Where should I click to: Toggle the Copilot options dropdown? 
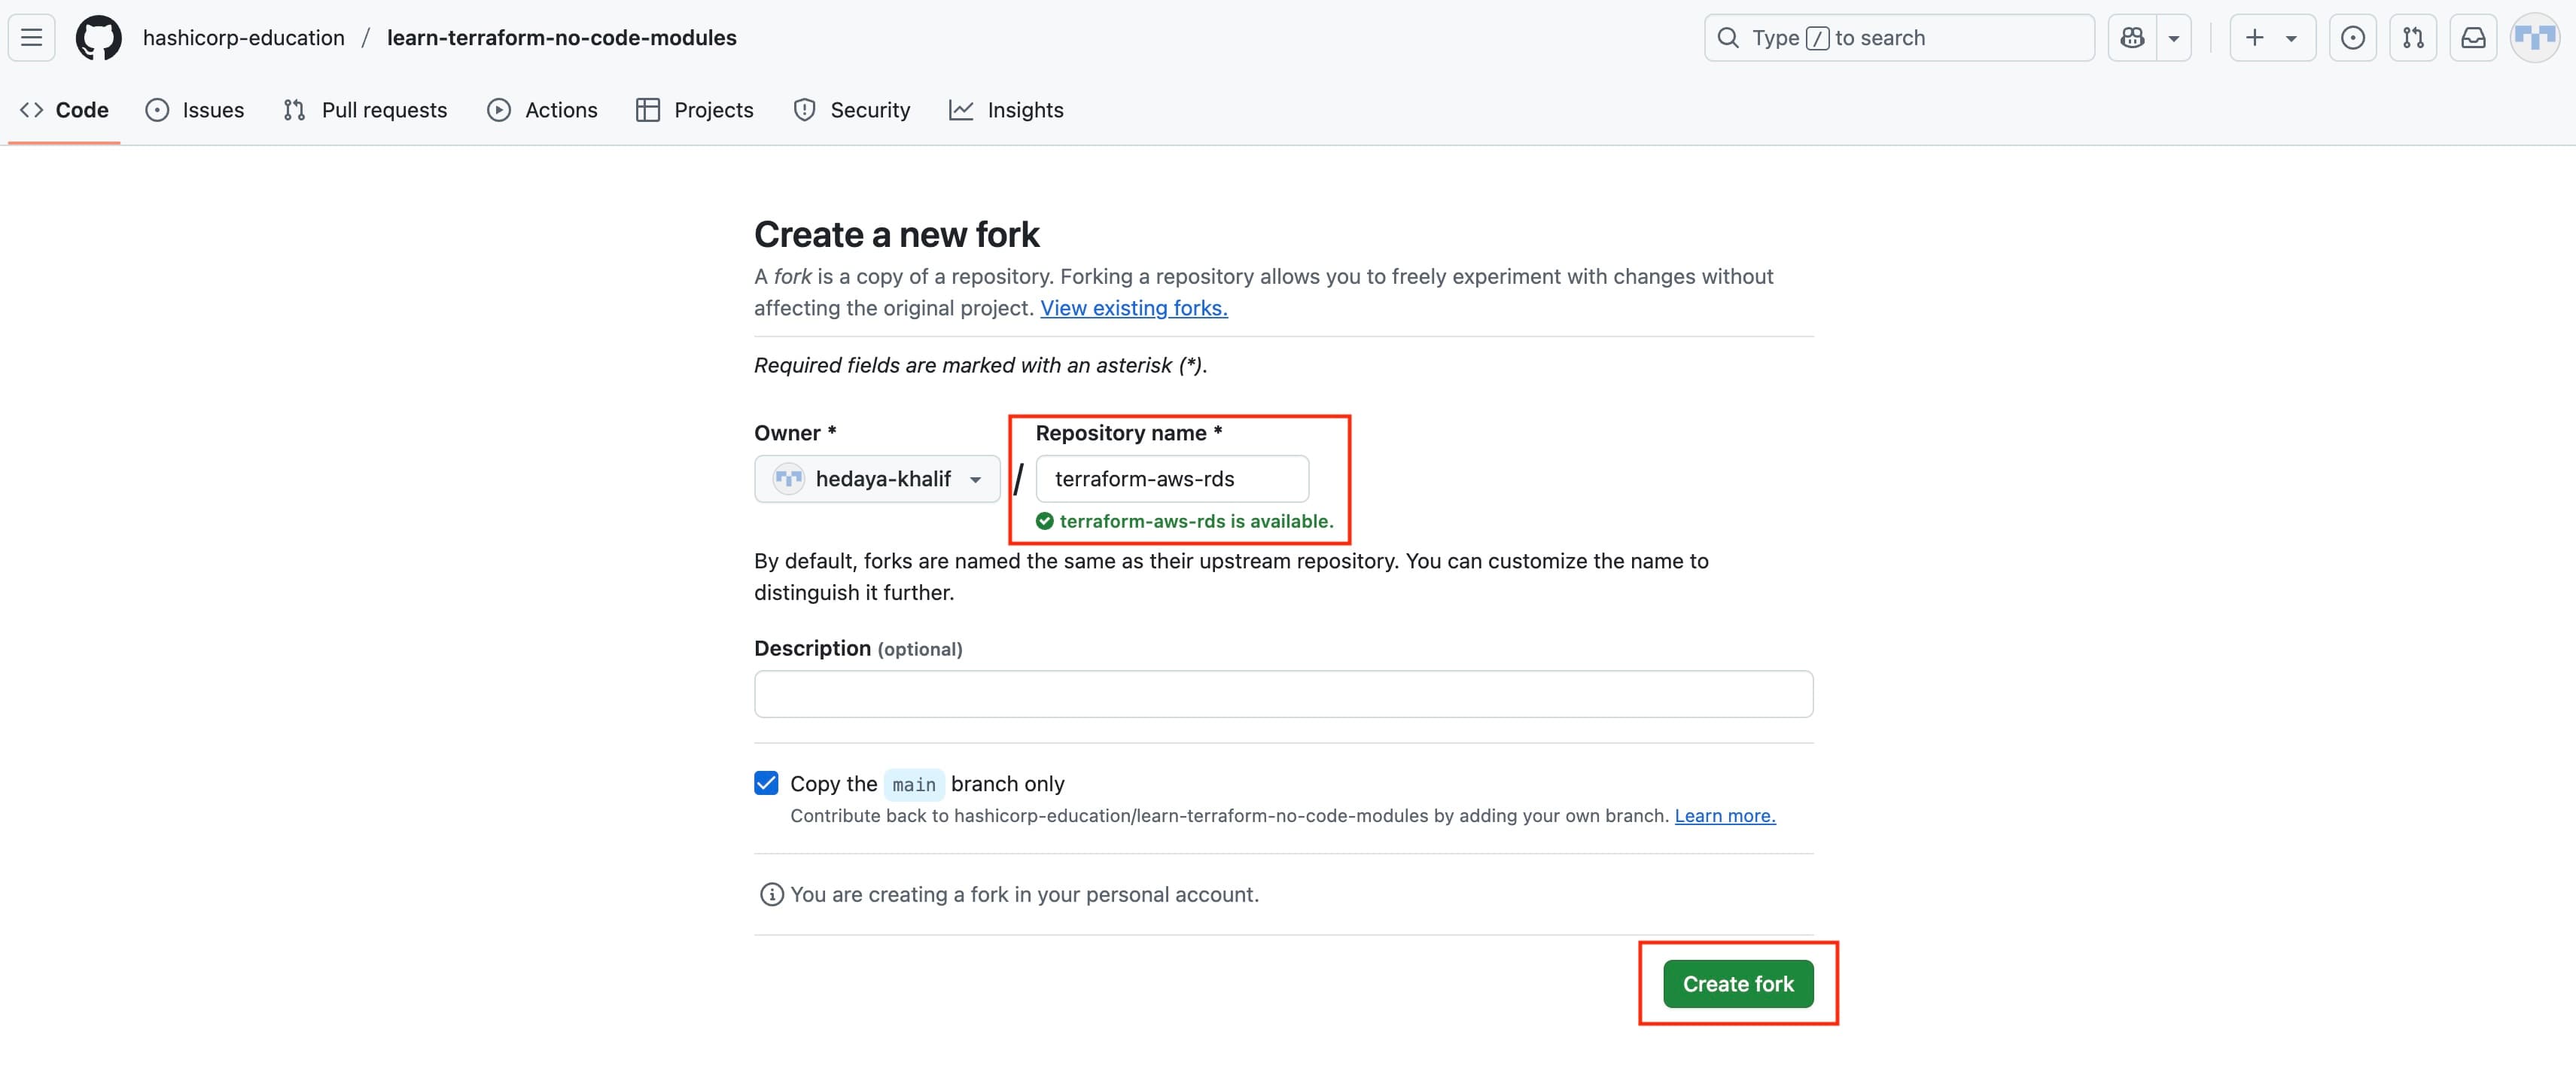coord(2174,37)
